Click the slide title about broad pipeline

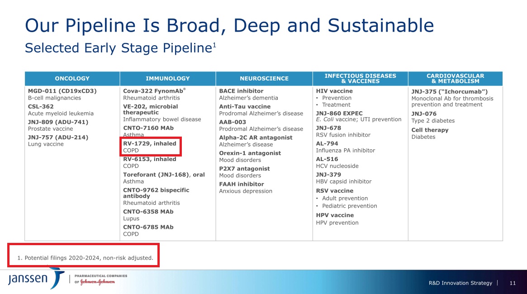click(229, 25)
